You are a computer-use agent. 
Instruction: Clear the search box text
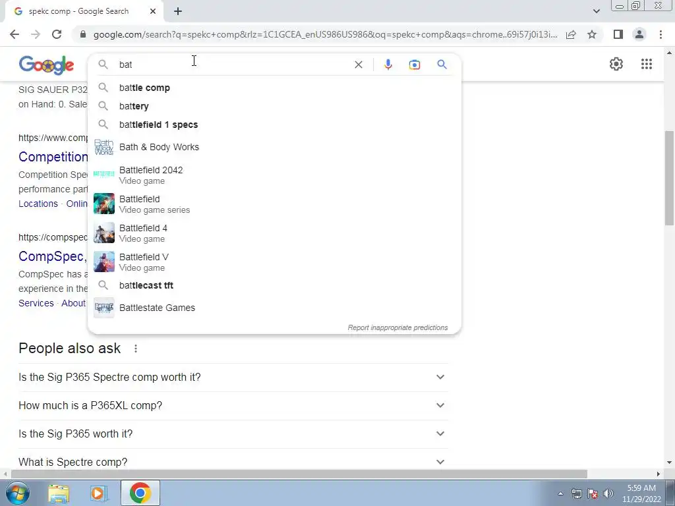(358, 65)
